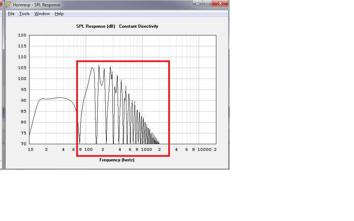The image size is (354, 221).
Task: Click the 'Hornresp - SPL Response' window title
Action: 37,5
